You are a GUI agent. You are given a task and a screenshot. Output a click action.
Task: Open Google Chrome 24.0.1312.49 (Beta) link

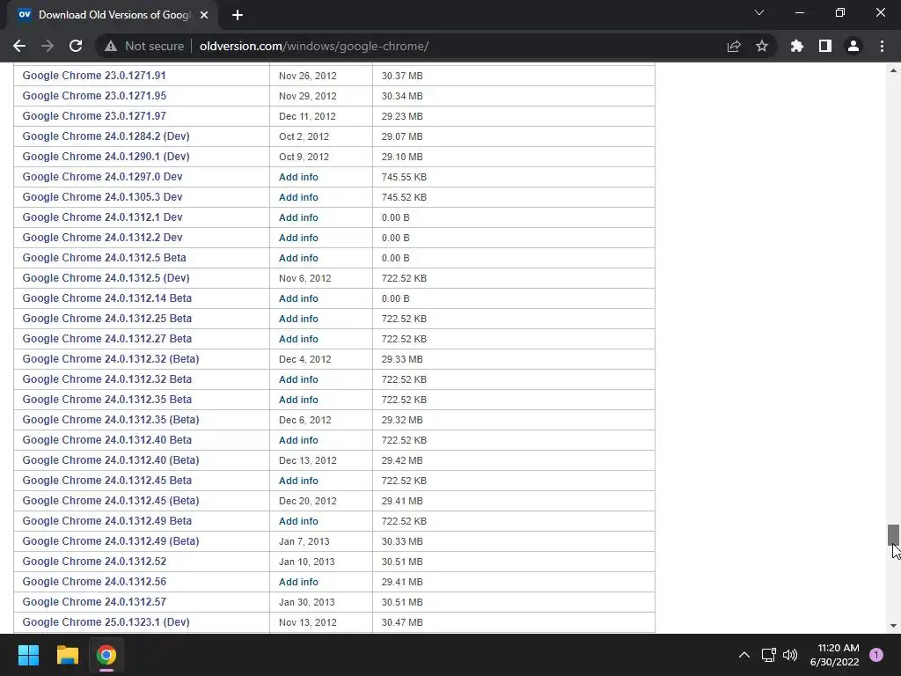pos(111,541)
